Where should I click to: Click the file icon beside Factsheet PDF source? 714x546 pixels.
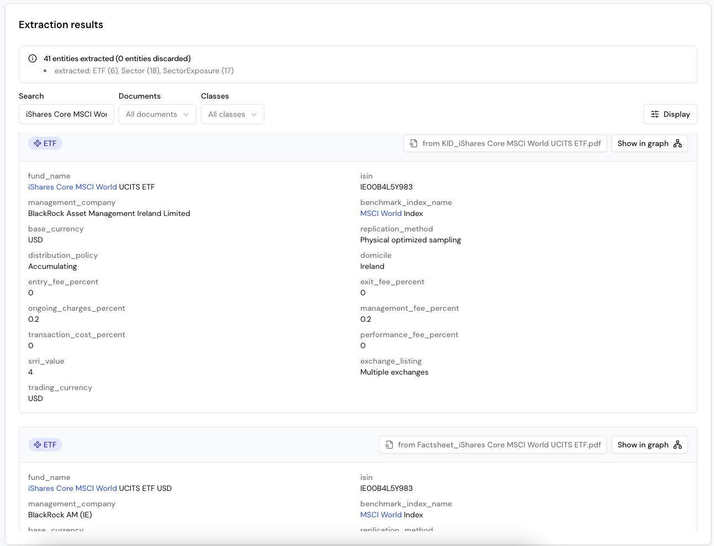coord(389,445)
